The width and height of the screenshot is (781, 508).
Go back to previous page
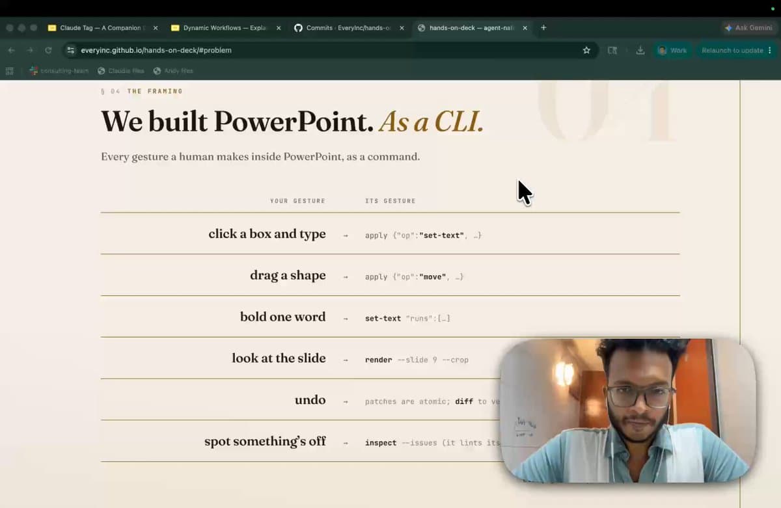[11, 50]
